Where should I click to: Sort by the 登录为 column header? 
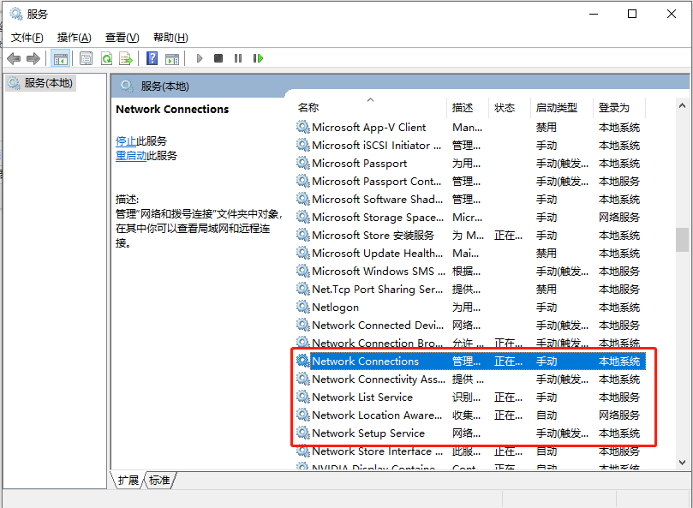click(618, 107)
